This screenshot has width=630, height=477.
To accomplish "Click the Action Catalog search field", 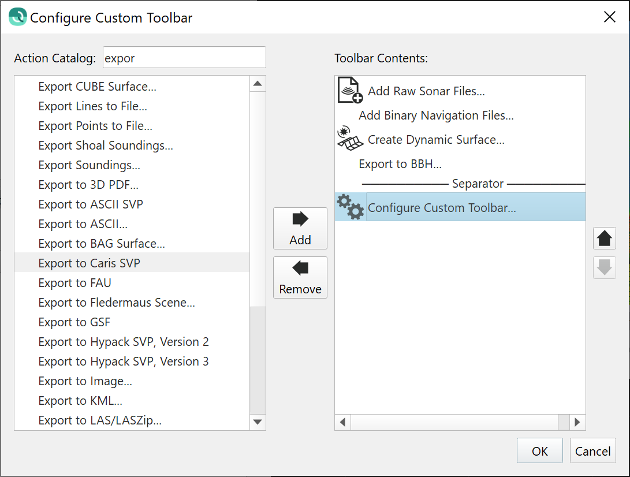I will click(x=184, y=58).
